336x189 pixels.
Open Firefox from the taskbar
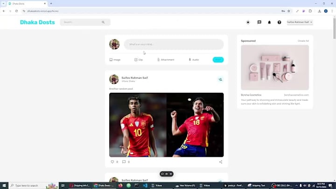pyautogui.click(x=120, y=186)
